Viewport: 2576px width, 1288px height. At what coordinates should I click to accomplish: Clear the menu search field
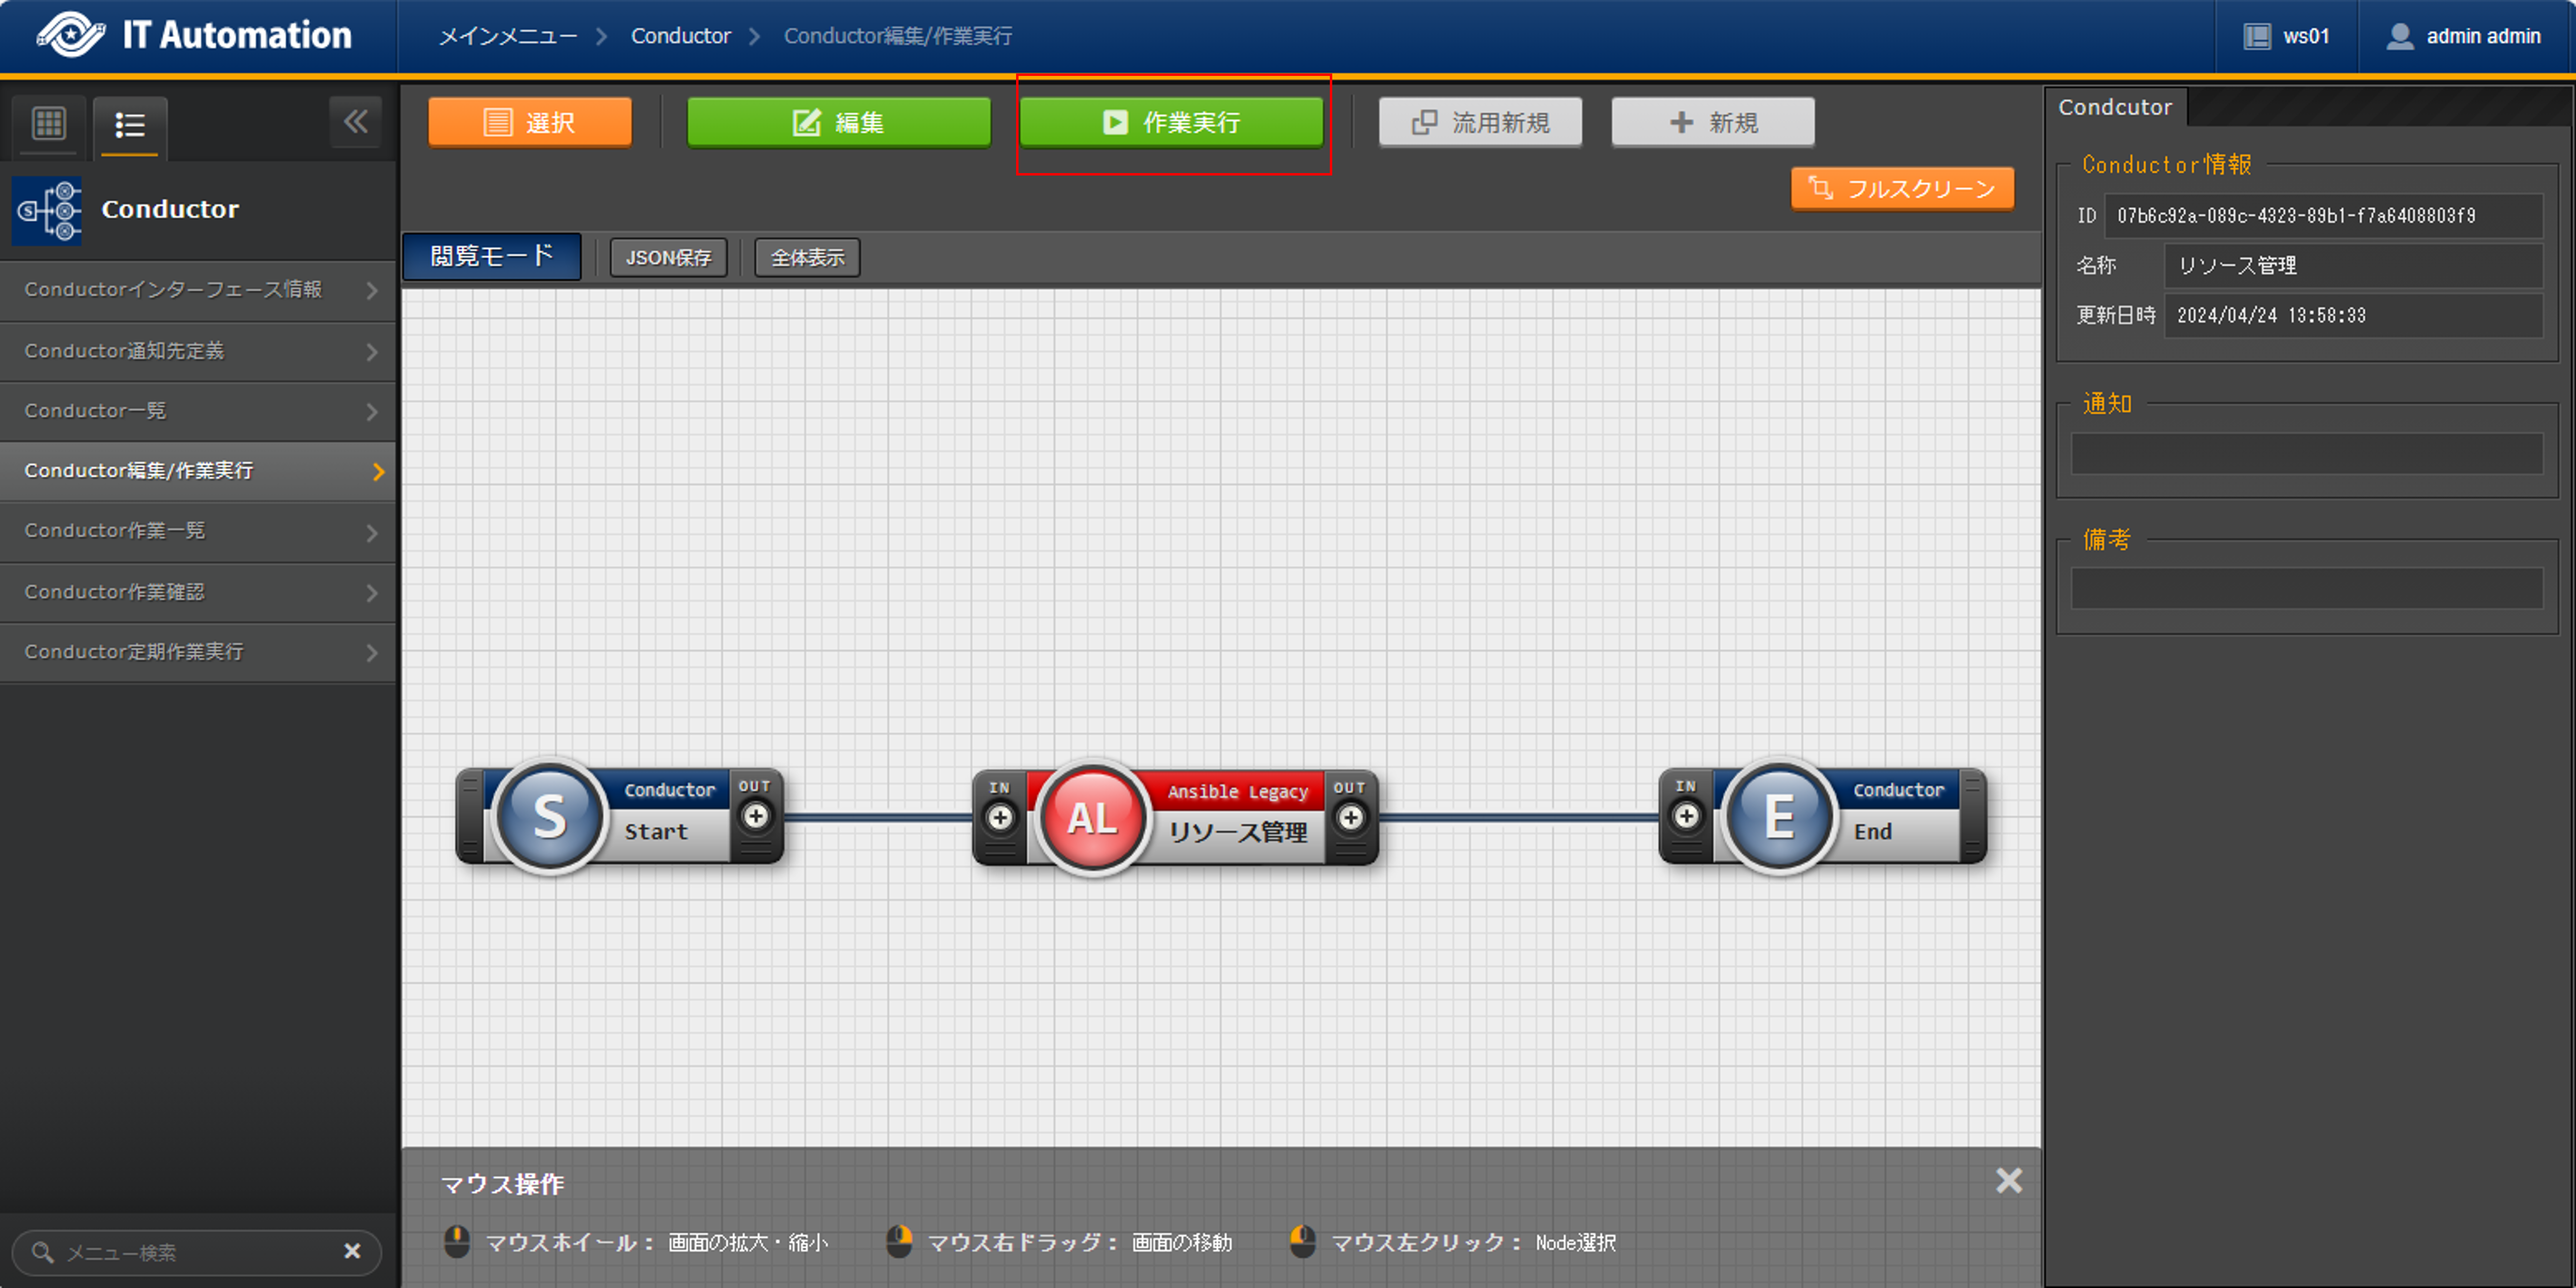tap(352, 1251)
